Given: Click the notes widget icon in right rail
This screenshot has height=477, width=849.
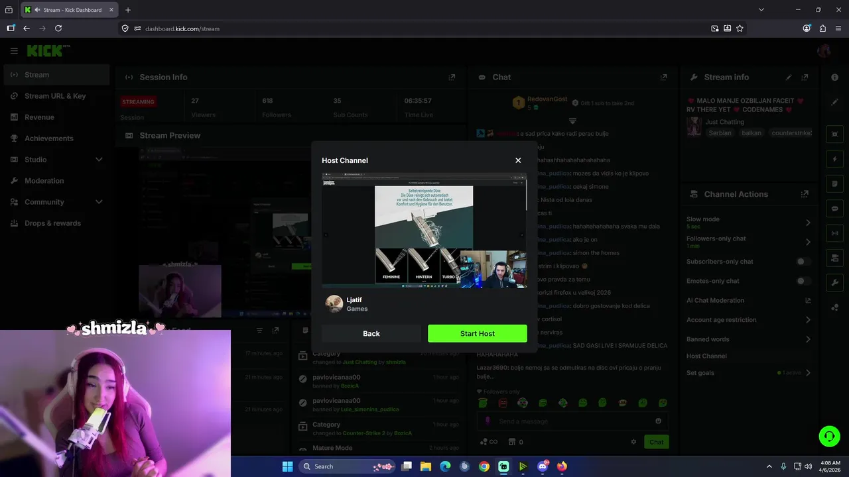Looking at the screenshot, I should [x=834, y=184].
